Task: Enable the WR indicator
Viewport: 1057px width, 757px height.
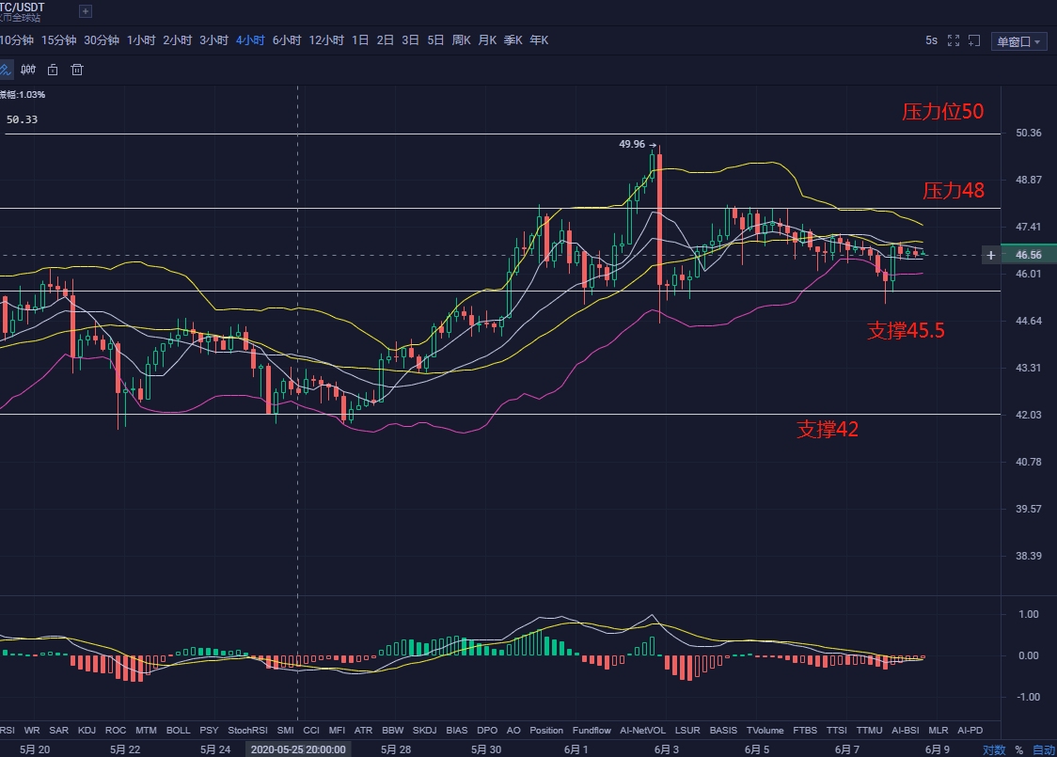Action: pos(32,730)
